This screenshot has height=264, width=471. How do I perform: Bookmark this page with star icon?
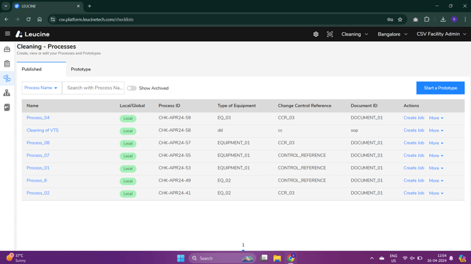click(400, 20)
